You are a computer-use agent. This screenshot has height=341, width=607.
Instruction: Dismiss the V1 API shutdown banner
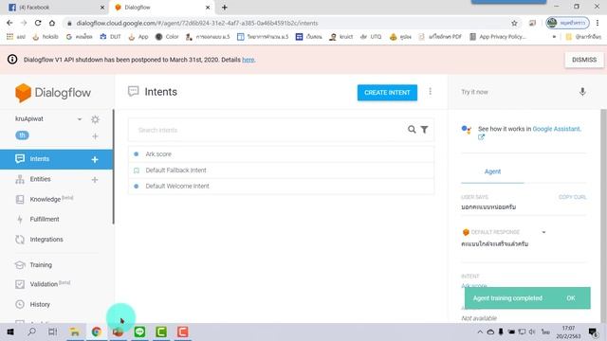(x=584, y=60)
